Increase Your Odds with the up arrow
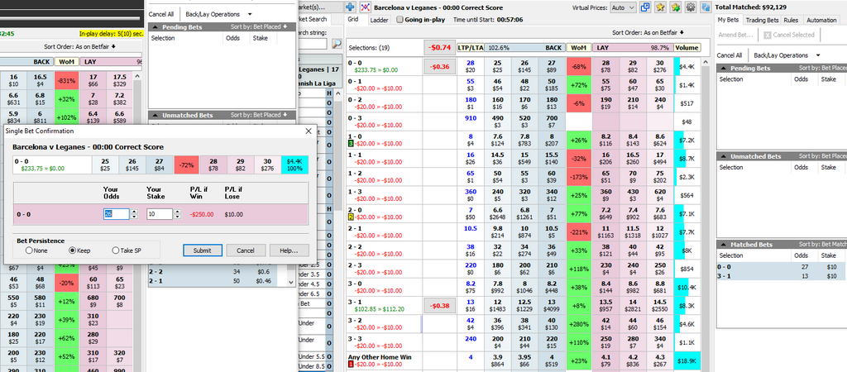This screenshot has height=372, width=847. pos(134,212)
